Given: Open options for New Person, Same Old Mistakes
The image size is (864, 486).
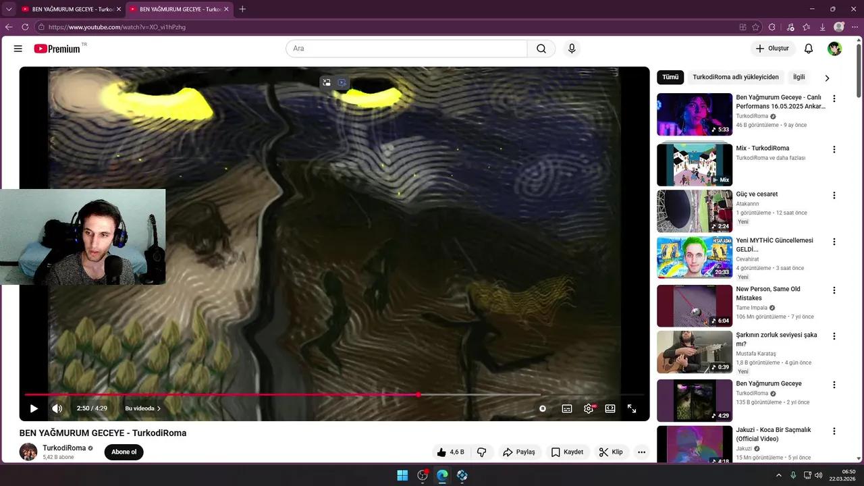Looking at the screenshot, I should [x=834, y=290].
